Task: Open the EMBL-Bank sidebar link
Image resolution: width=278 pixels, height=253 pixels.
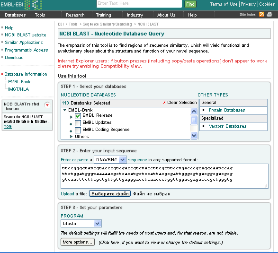Action: tap(19, 82)
